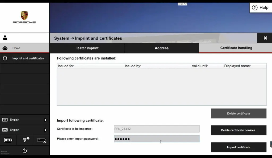Click the Porsche crest logo
Screen dimensions: 272x158
pyautogui.click(x=24, y=16)
